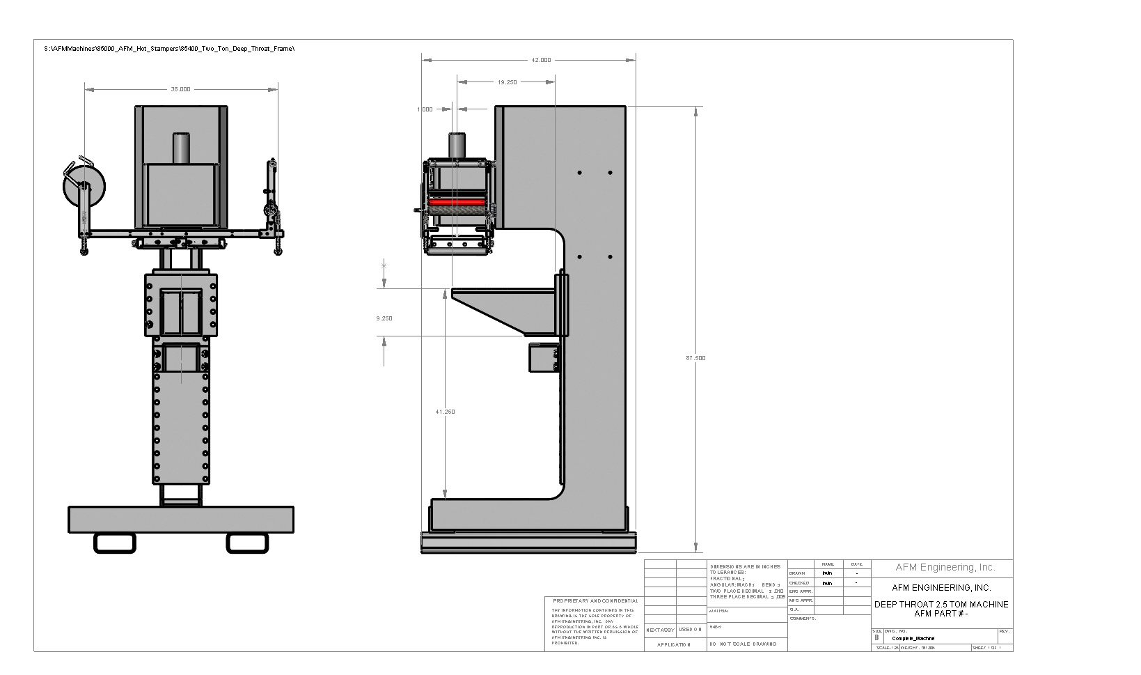The width and height of the screenshot is (1141, 675).
Task: Click the DEEP THROAT 2.5 TOM MACHINE title
Action: (x=941, y=605)
